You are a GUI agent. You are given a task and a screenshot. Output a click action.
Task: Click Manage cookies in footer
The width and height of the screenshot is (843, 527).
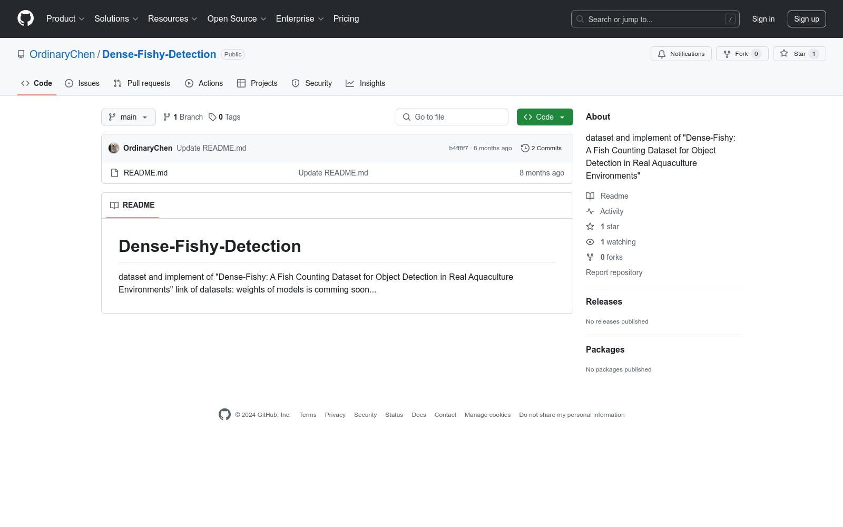coord(487,415)
